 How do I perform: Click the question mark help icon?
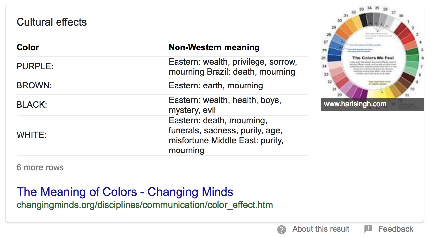pos(281,229)
